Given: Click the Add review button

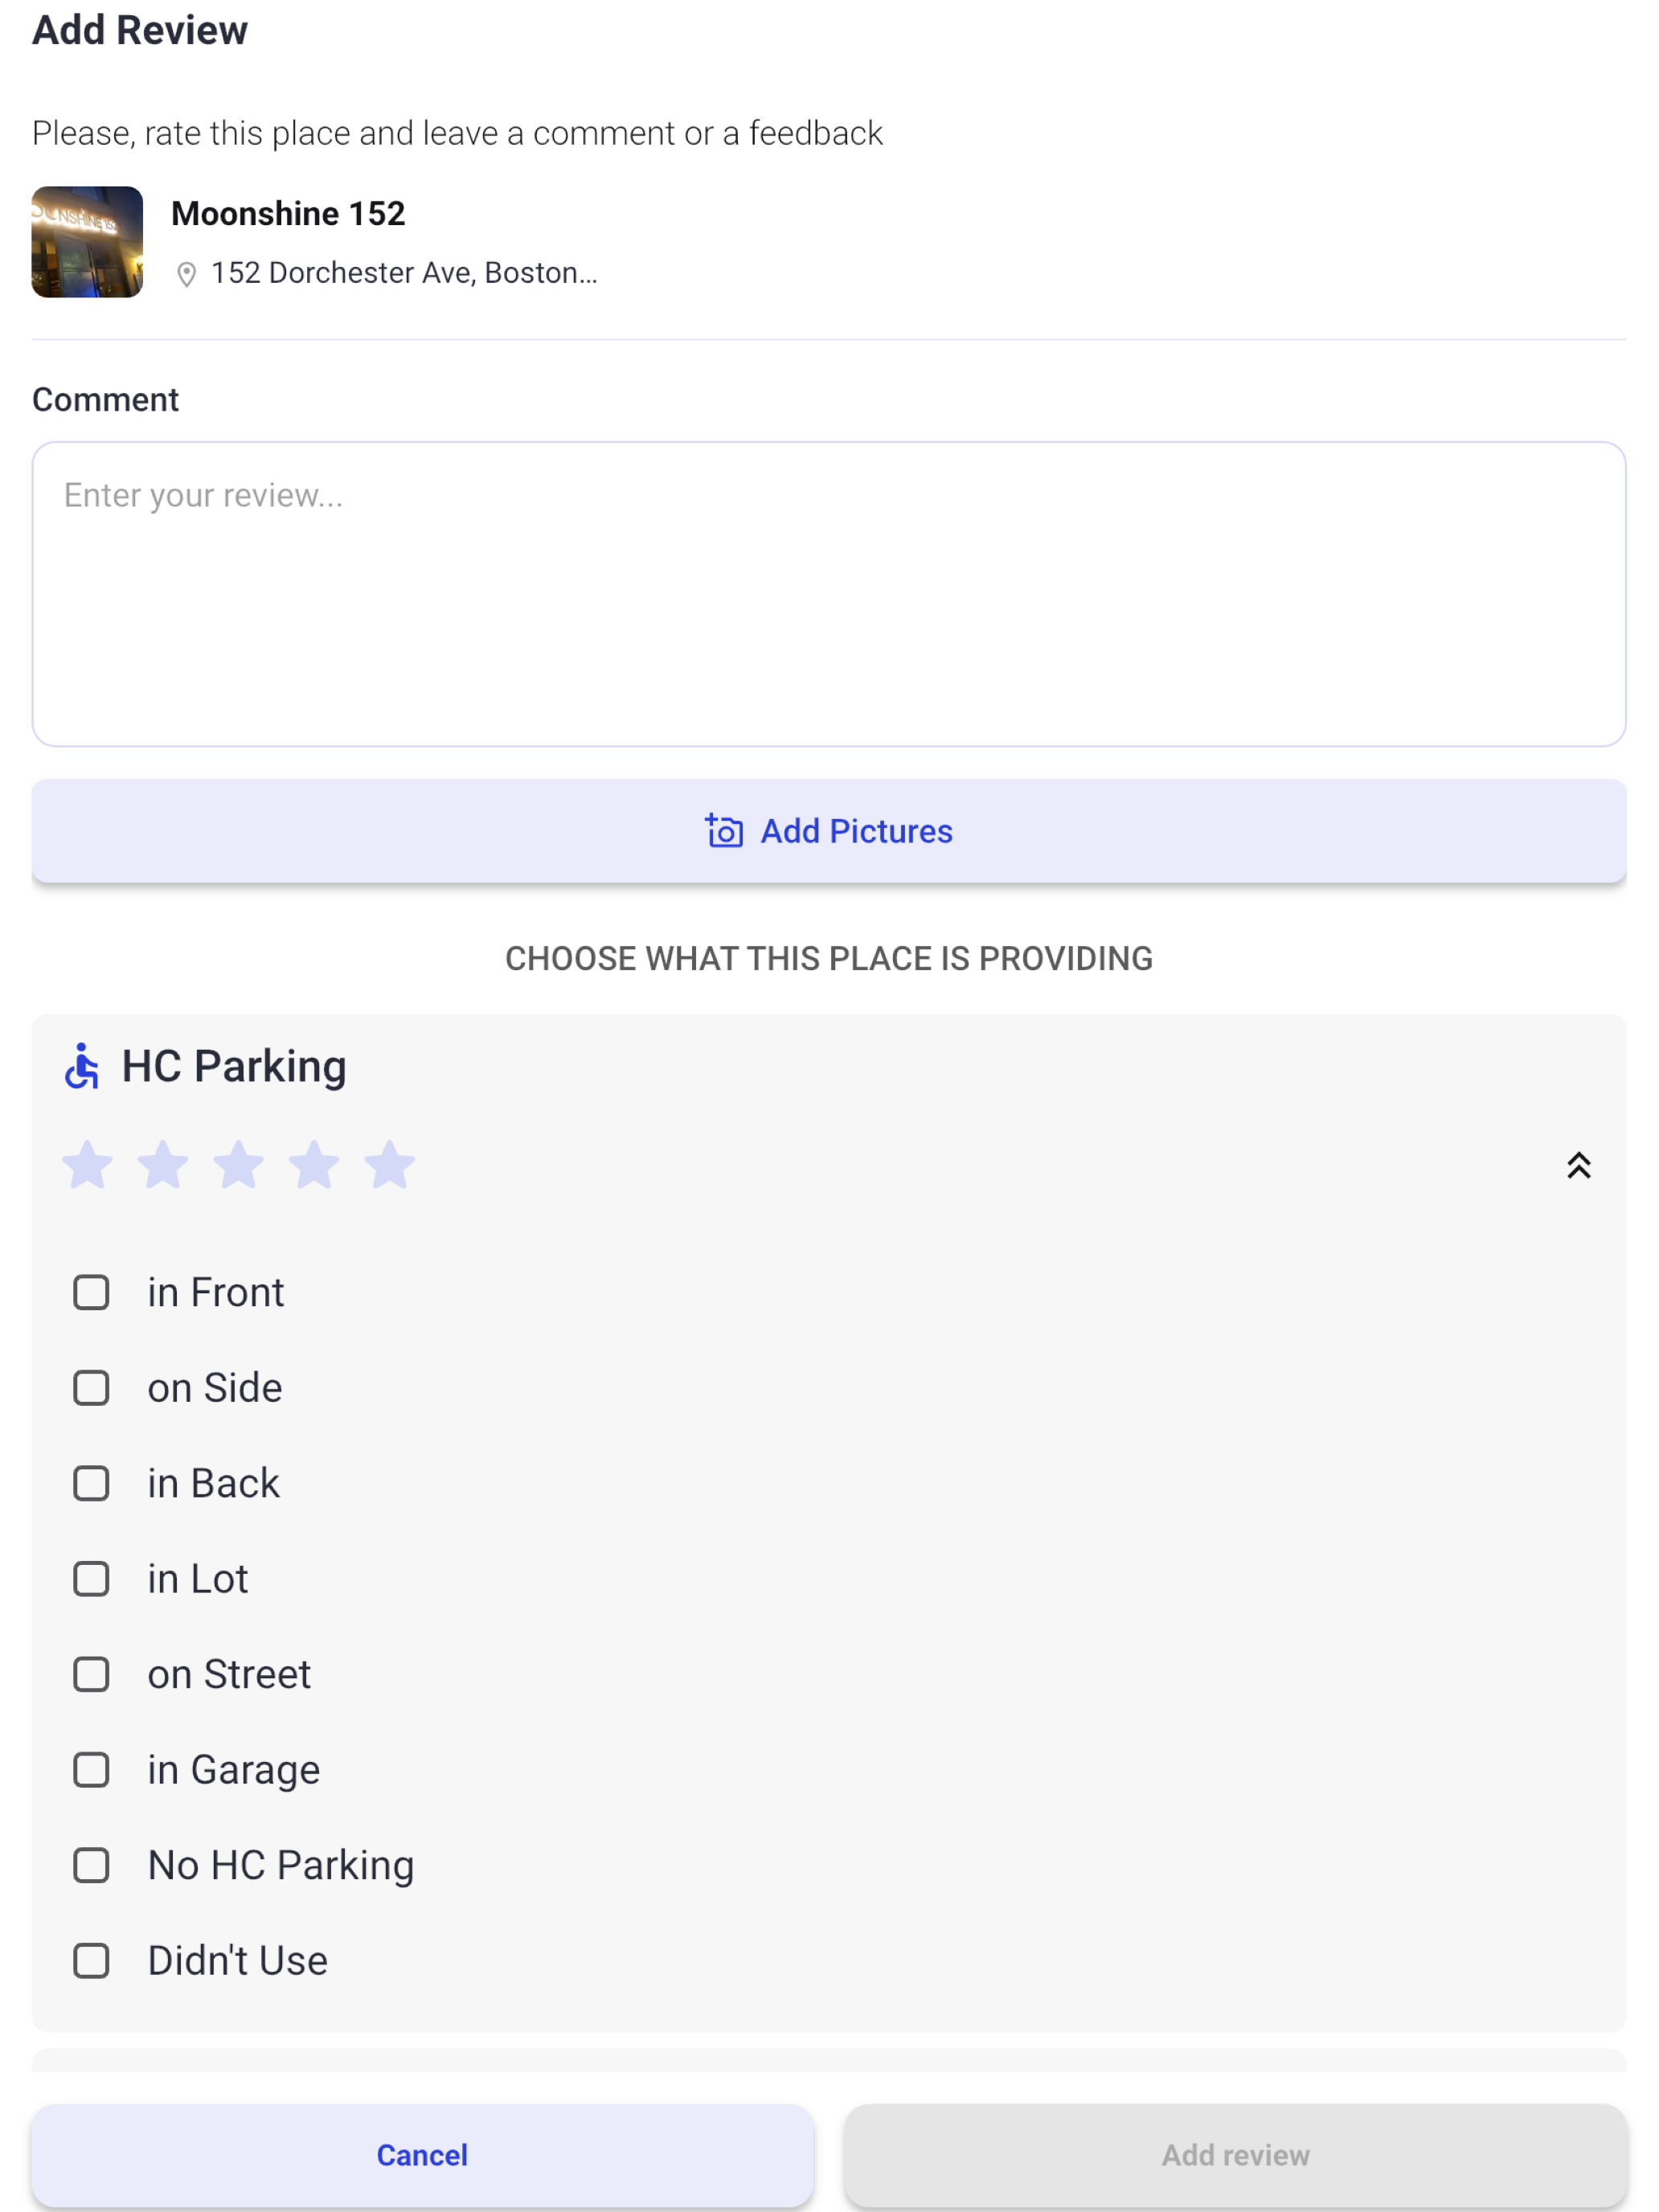Looking at the screenshot, I should point(1235,2155).
